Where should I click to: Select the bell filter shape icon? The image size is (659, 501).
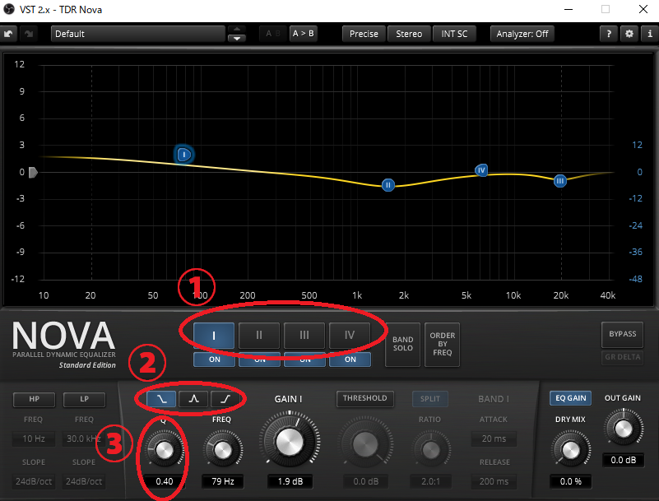pos(193,398)
